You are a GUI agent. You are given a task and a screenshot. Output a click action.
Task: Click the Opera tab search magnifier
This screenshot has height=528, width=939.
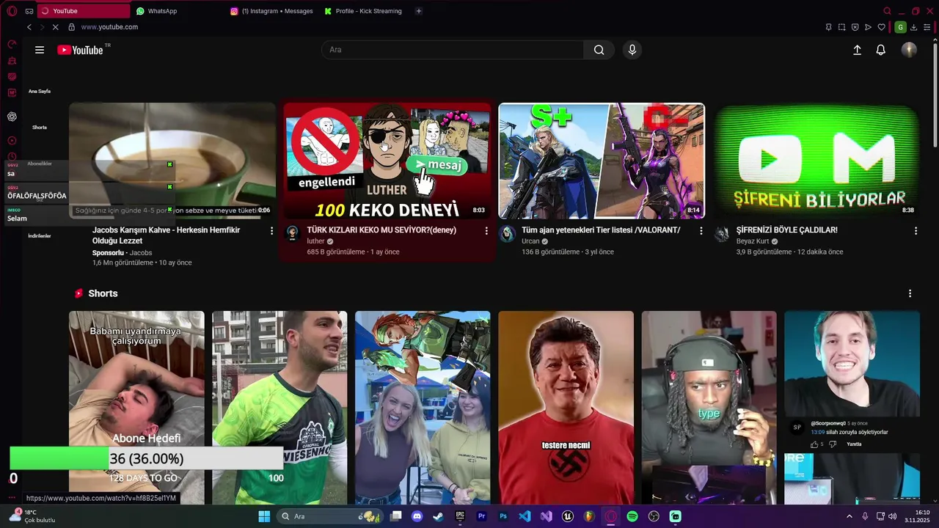pos(887,11)
